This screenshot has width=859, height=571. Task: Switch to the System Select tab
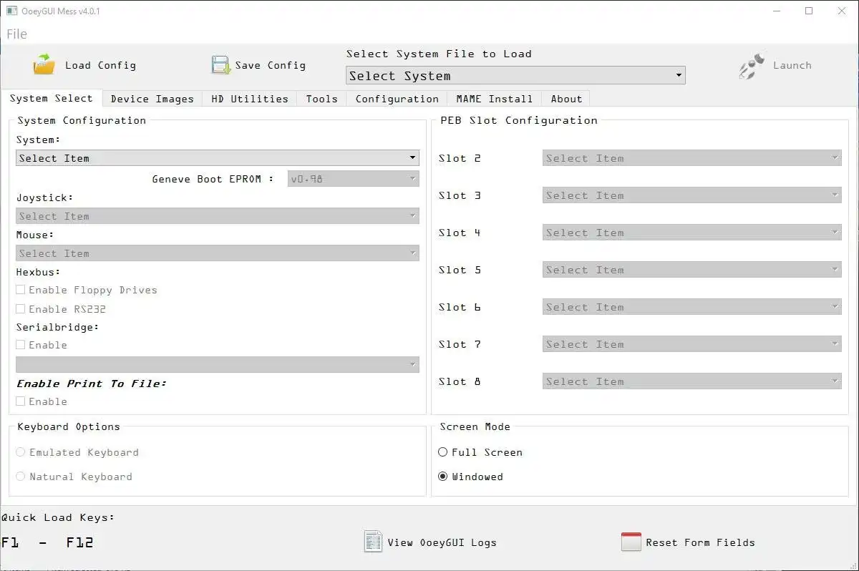(x=52, y=99)
